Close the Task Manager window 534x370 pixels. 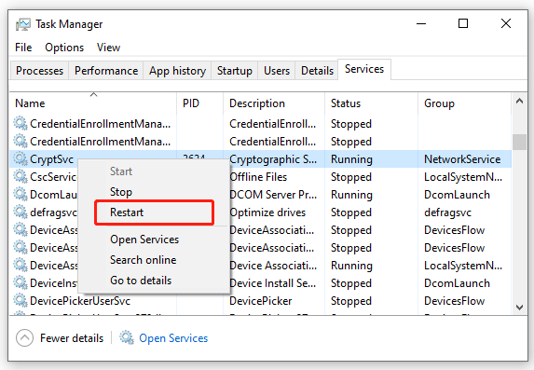(x=506, y=23)
